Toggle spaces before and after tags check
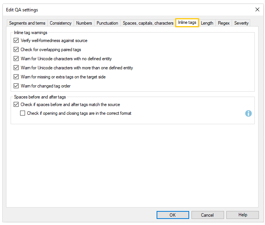 pos(16,105)
